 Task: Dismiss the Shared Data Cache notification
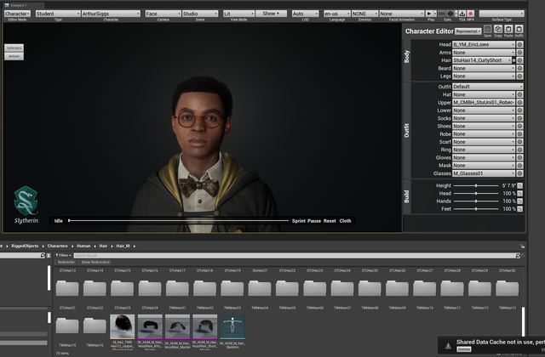[463, 349]
